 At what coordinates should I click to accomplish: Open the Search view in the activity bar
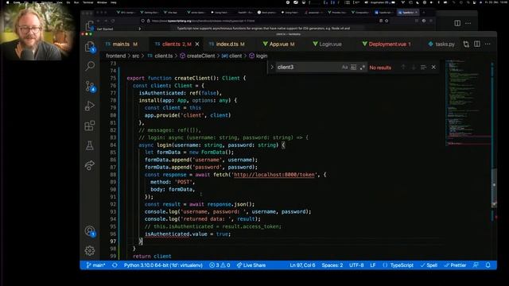[90, 66]
